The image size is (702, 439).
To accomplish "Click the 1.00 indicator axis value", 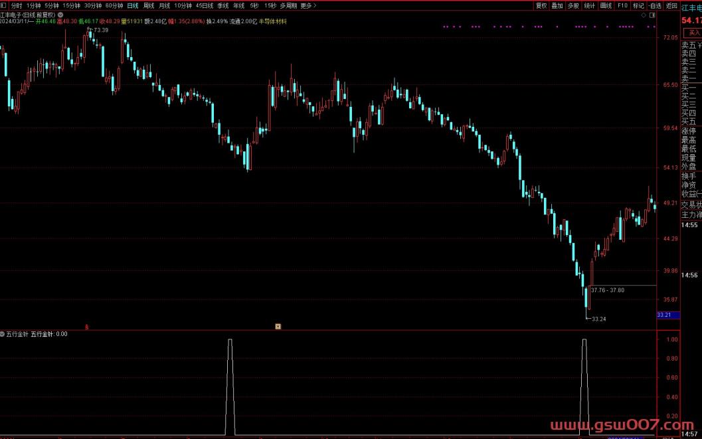I will click(671, 339).
